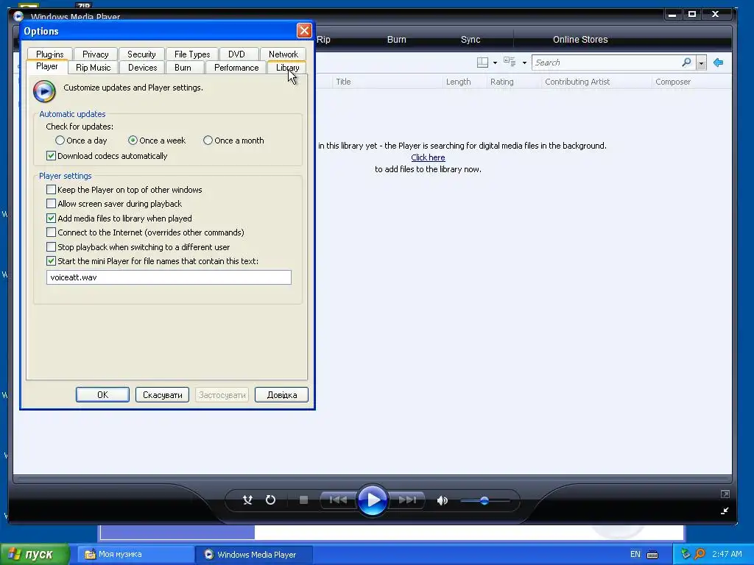Viewport: 754px width, 565px height.
Task: Open the Sync tab in Media Player
Action: point(471,40)
